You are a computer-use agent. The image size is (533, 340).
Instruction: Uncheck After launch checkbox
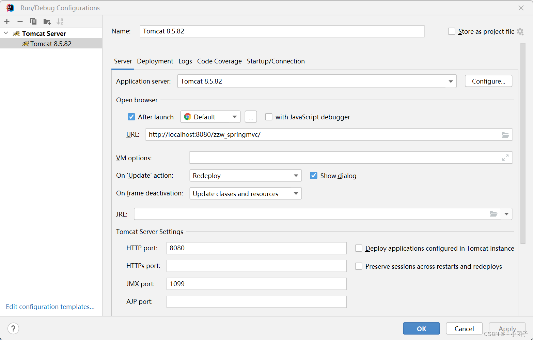tap(131, 117)
